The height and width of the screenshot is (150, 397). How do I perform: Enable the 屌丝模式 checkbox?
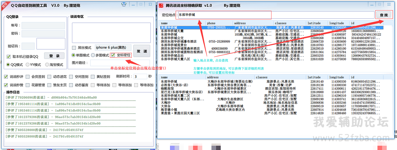point(74,48)
